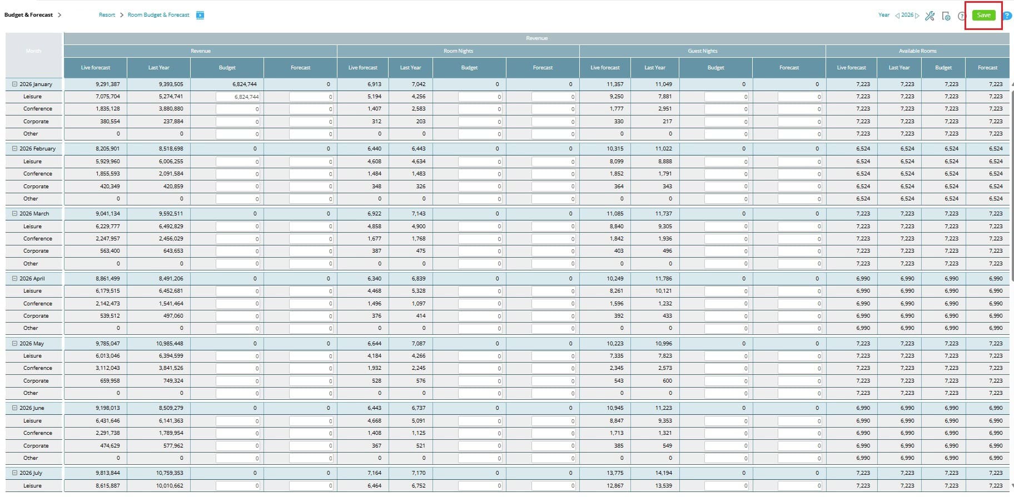This screenshot has width=1014, height=497.
Task: Click the Available Rooms column group header
Action: pos(918,51)
